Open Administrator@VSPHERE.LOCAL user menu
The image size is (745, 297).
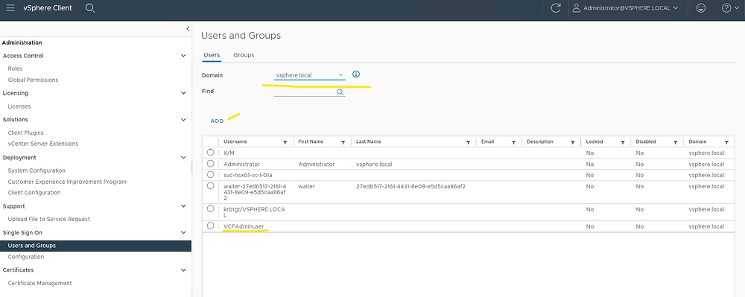click(x=626, y=8)
